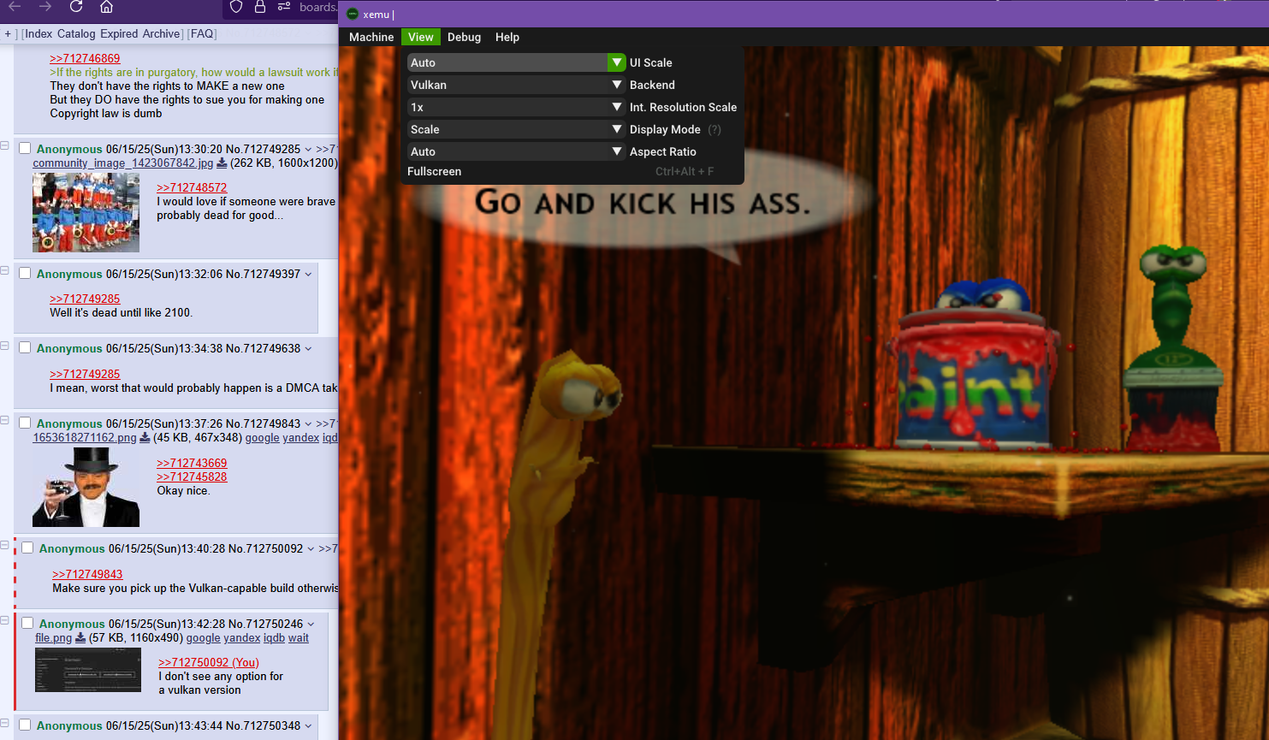Viewport: 1269px width, 740px height.
Task: Open the file.png link
Action: point(53,637)
